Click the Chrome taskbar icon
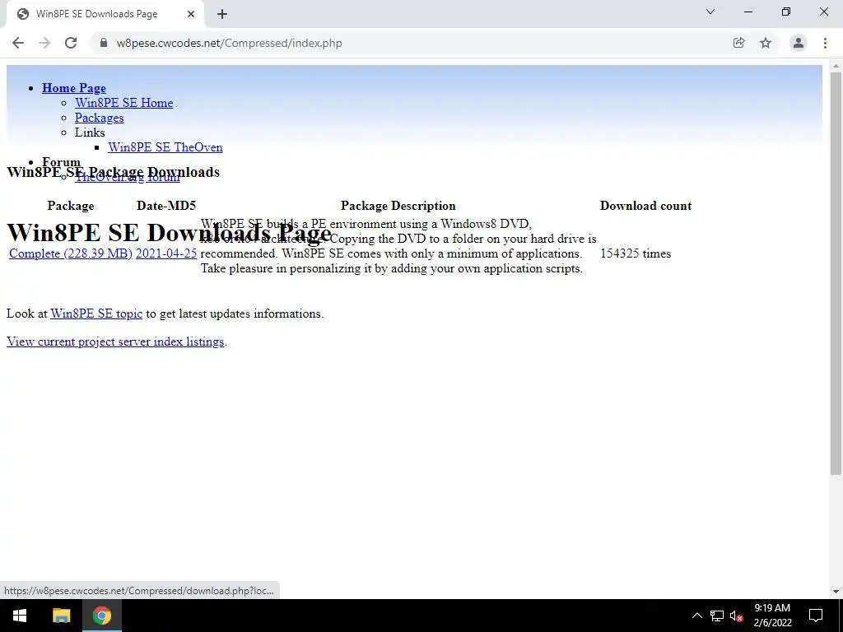Viewport: 843px width, 632px height. point(101,616)
